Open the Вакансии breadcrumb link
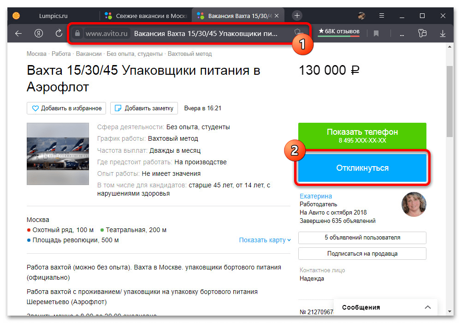461x323 pixels. (89, 54)
